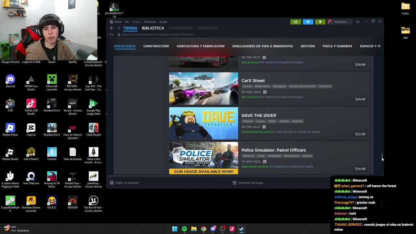Click the CarX Street cover thumbnail
Viewport: 416px width, 234px height.
point(203,88)
